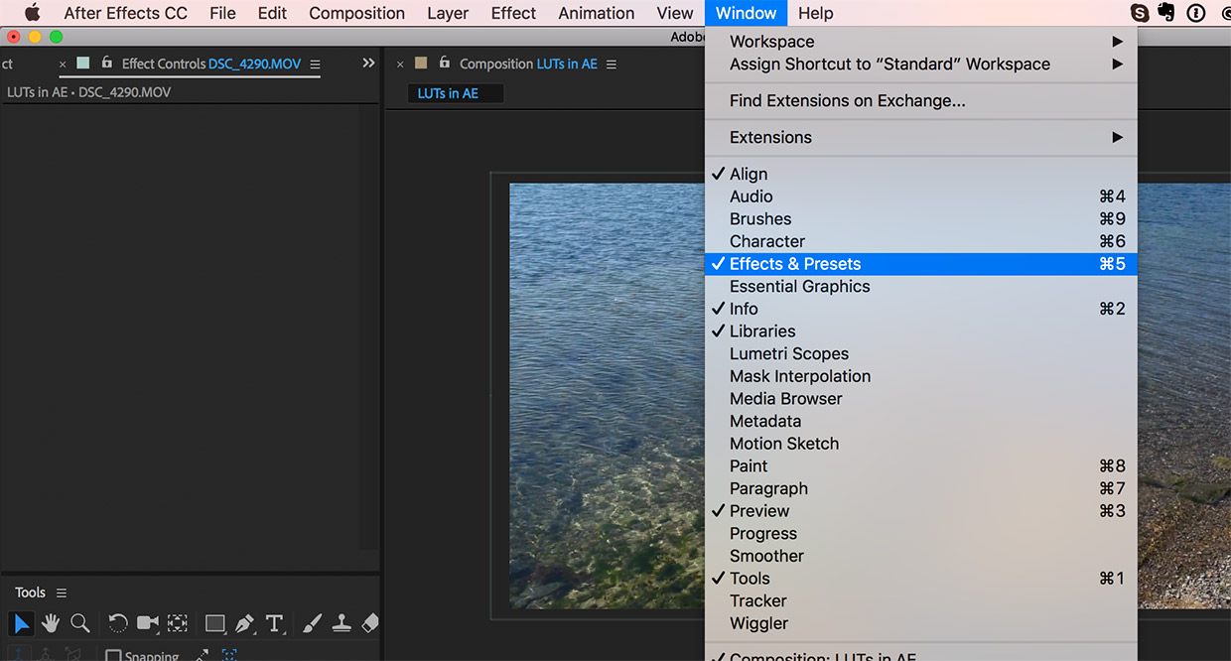This screenshot has height=661, width=1231.
Task: Click the Evernote menu bar icon
Action: point(1166,13)
